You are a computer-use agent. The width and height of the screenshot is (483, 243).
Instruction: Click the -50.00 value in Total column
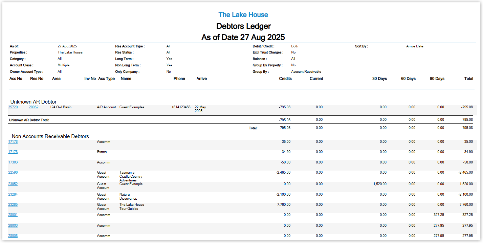coord(468,162)
